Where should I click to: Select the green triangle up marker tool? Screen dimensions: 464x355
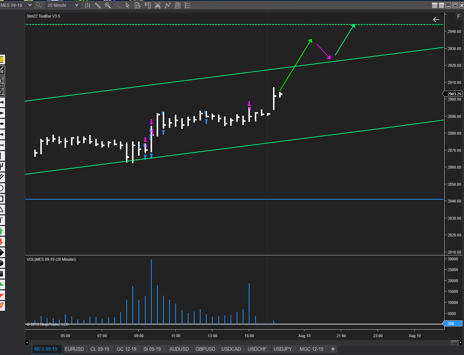click(x=2, y=284)
